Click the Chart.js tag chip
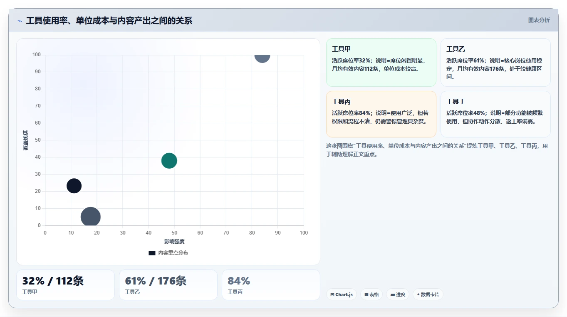 [x=342, y=295]
